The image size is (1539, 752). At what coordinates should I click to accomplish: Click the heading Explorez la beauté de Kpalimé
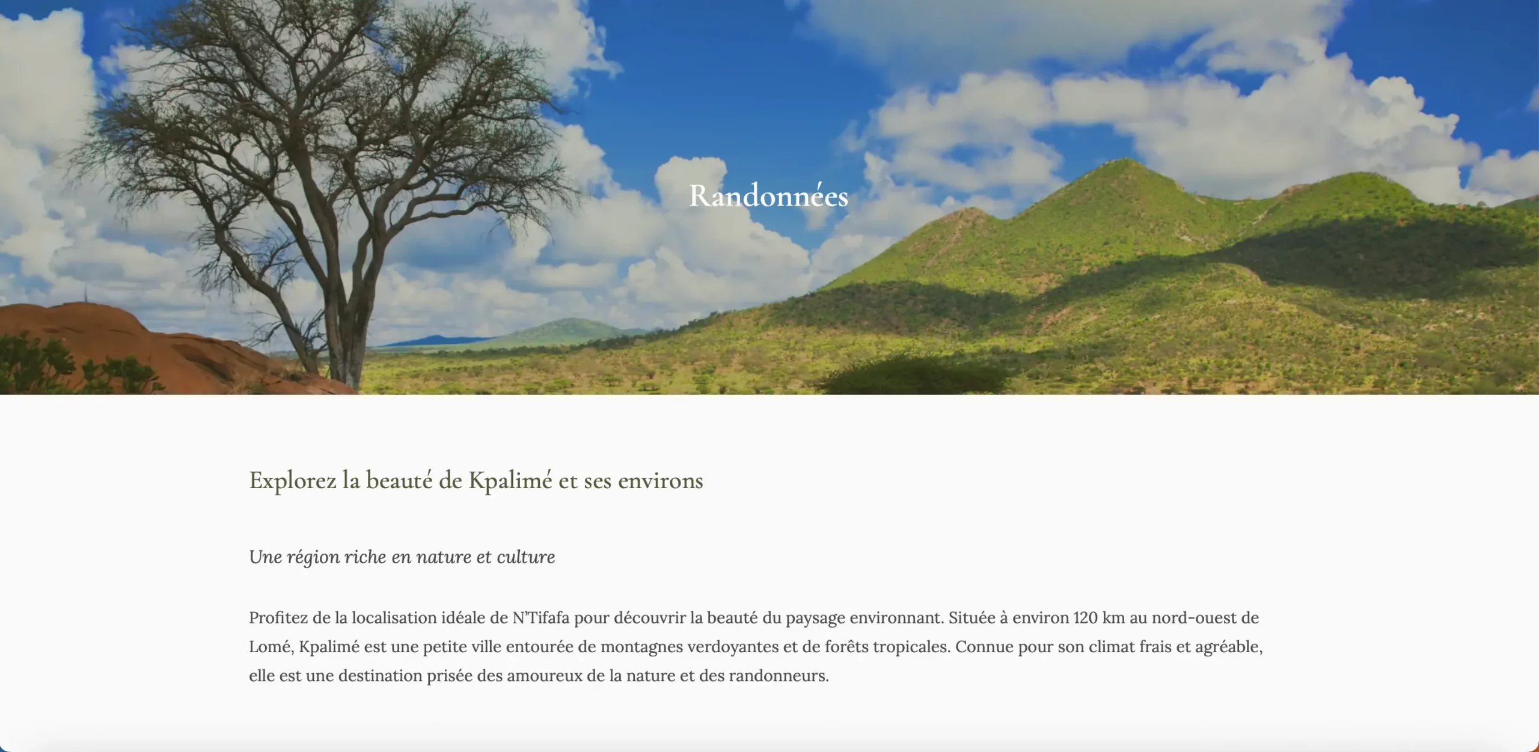click(x=476, y=480)
